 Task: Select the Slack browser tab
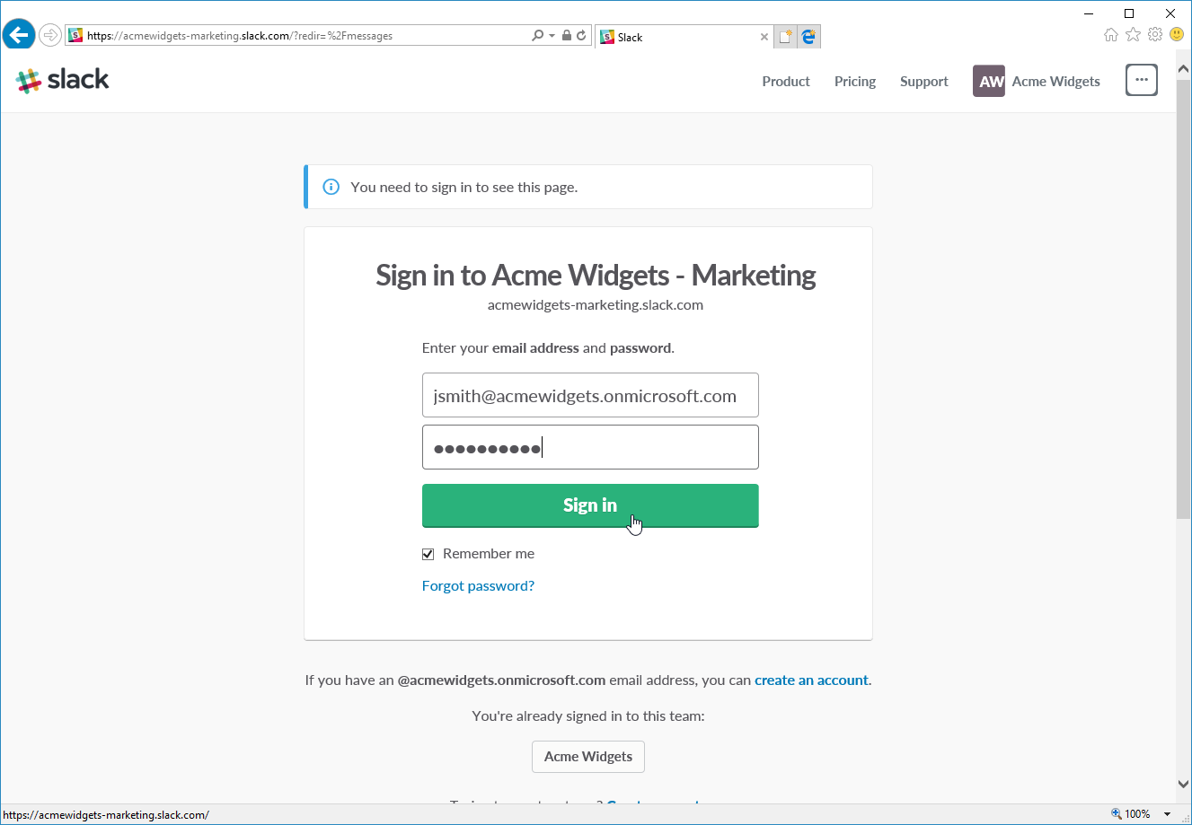point(684,37)
